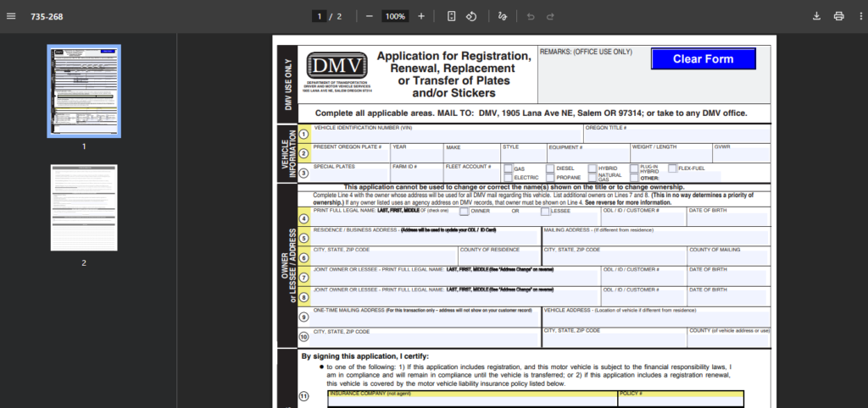Screen dimensions: 868x408
Task: Open the more actions three-dot menu
Action: pos(858,16)
